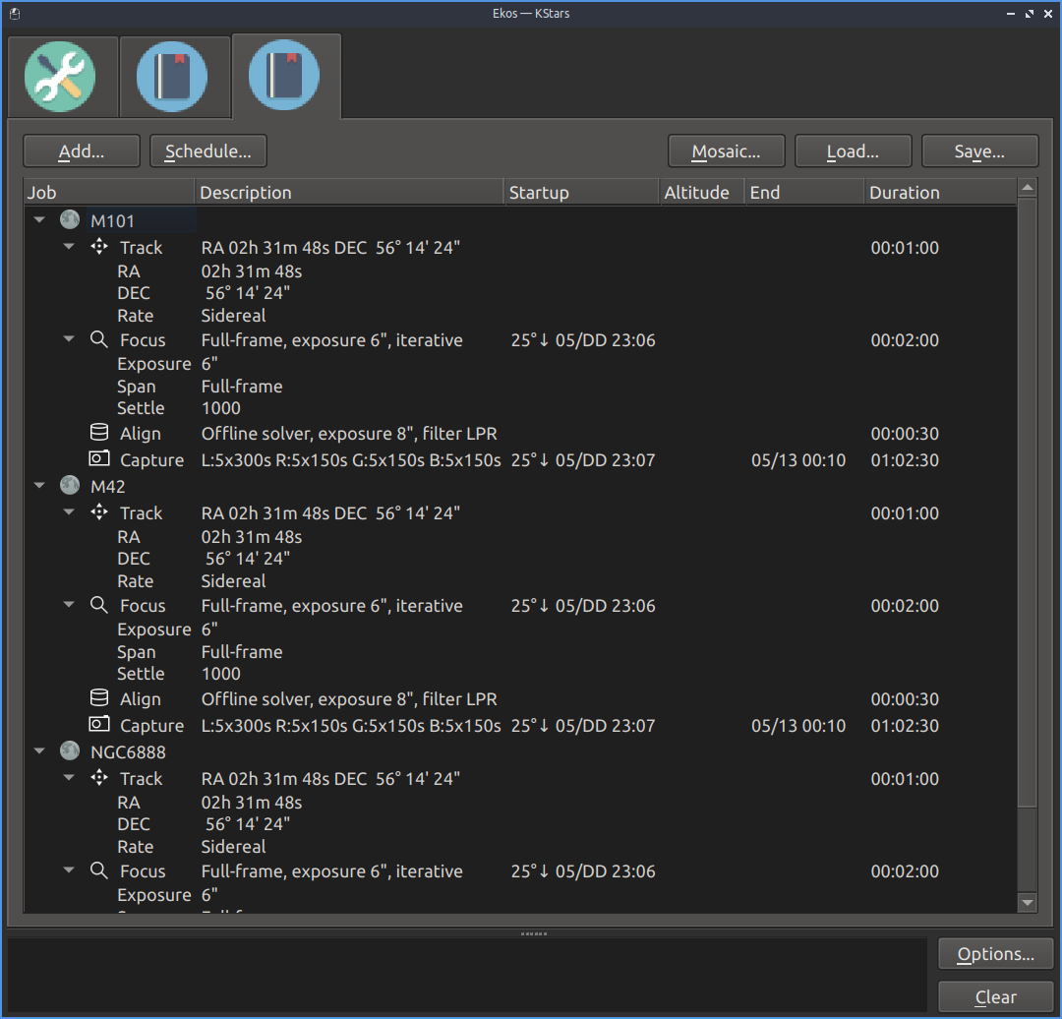The image size is (1062, 1019).
Task: Click M42's Capture startup "05/DD 23:07"
Action: (606, 726)
